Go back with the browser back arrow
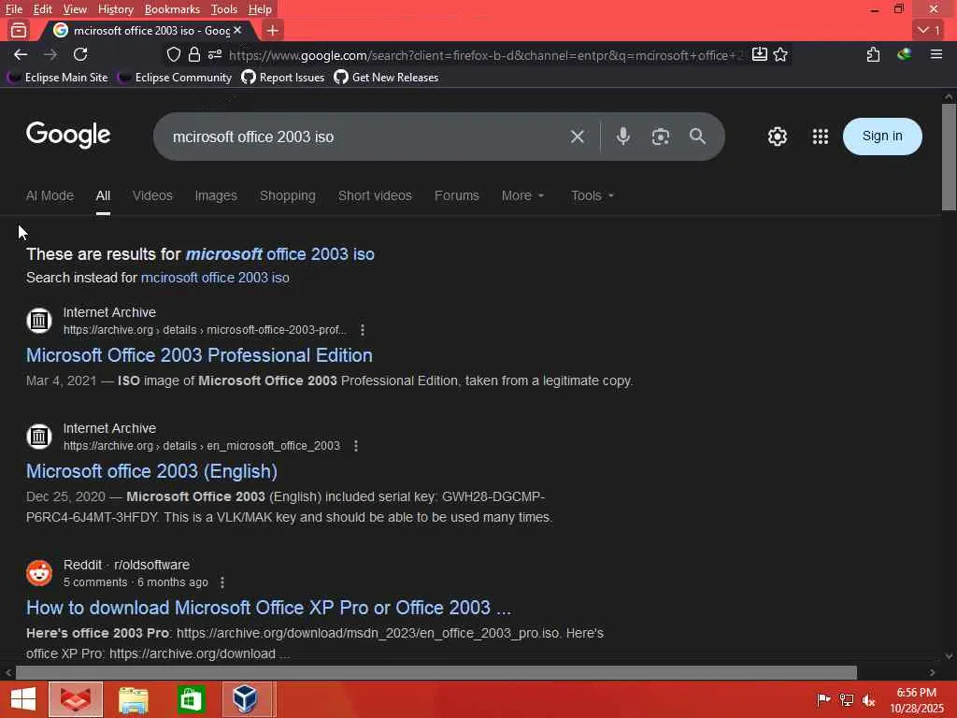Screen dimensions: 957x718 [21, 54]
